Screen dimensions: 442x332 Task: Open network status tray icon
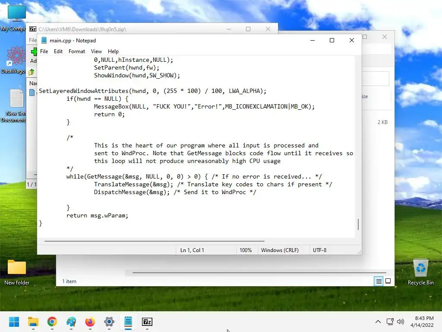coord(390,322)
